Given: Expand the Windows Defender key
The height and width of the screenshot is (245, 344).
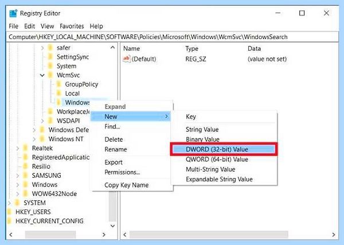Looking at the screenshot, I should [x=34, y=130].
